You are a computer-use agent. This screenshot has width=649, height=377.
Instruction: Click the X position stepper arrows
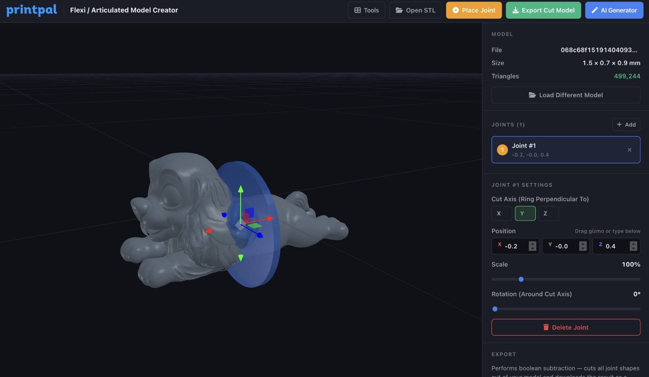[533, 246]
